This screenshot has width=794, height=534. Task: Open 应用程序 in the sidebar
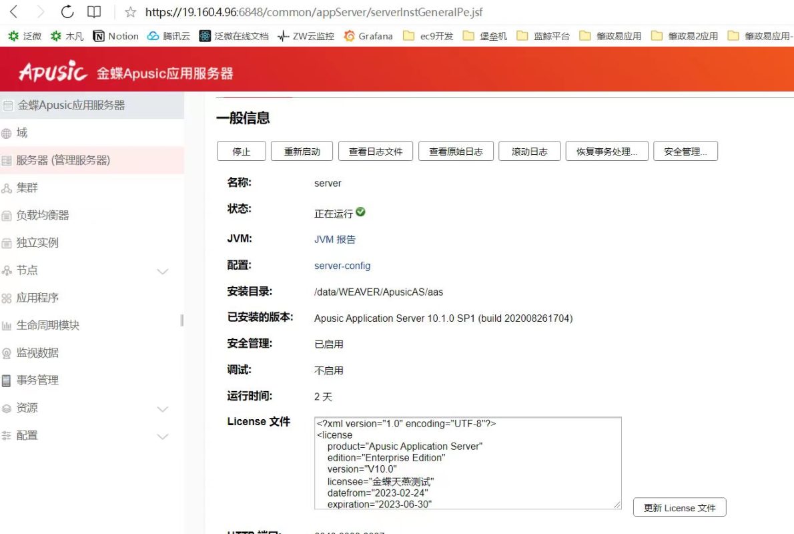coord(37,298)
